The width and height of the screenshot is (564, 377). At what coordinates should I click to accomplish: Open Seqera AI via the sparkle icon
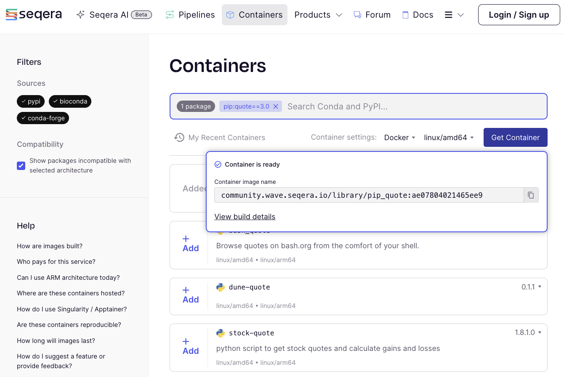point(80,14)
